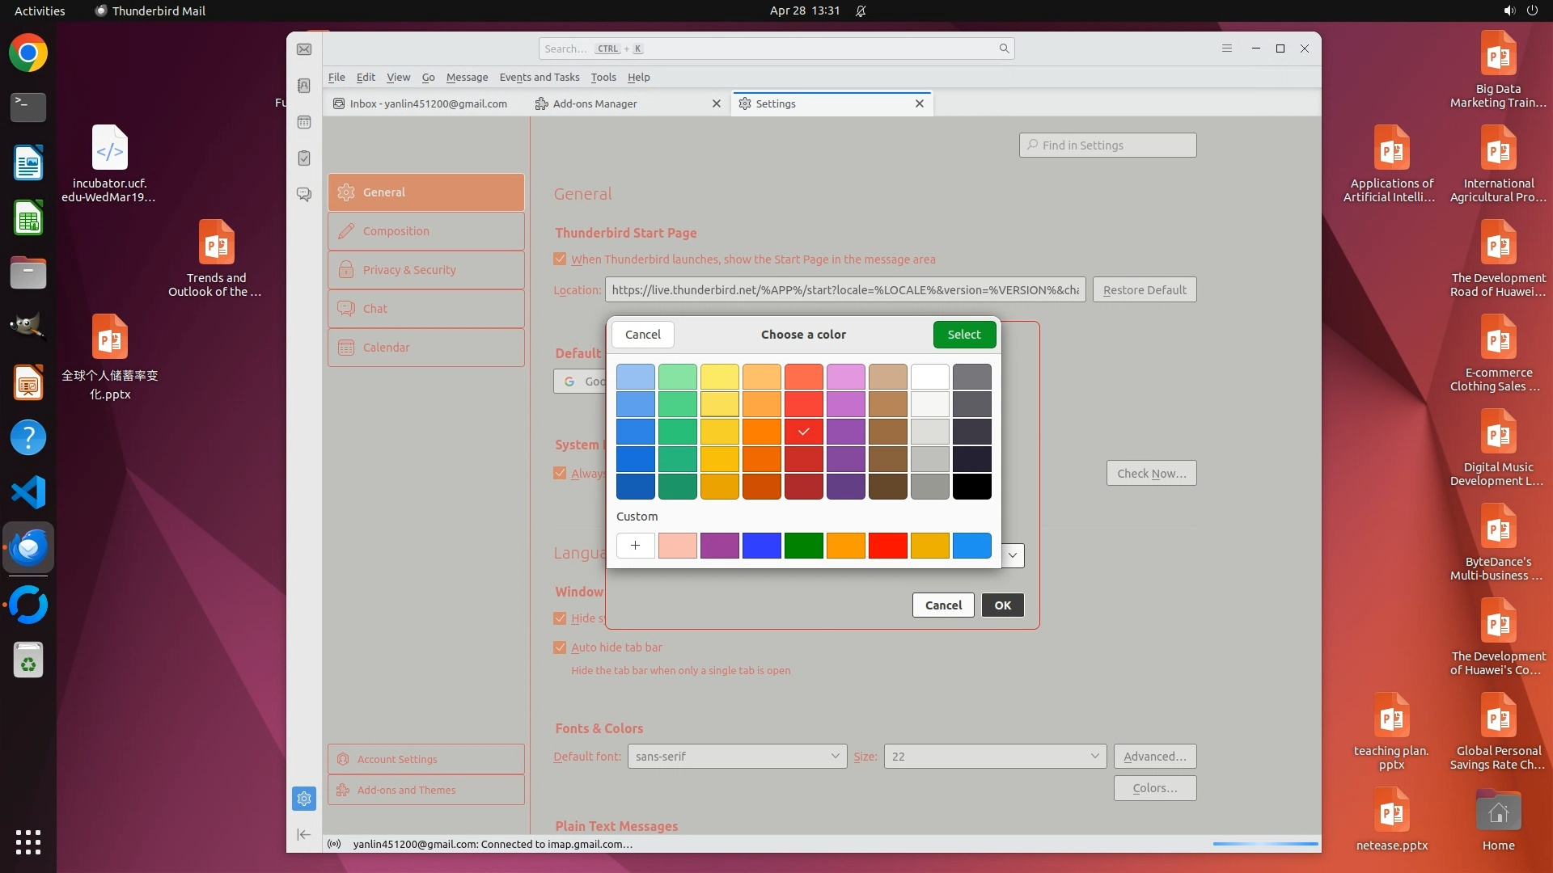Switch to the Add-ons Manager tab
The image size is (1553, 873).
click(x=595, y=103)
